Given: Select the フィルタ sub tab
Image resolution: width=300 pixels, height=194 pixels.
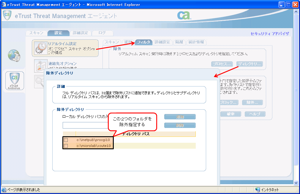Looking at the screenshot, I should [x=143, y=42].
